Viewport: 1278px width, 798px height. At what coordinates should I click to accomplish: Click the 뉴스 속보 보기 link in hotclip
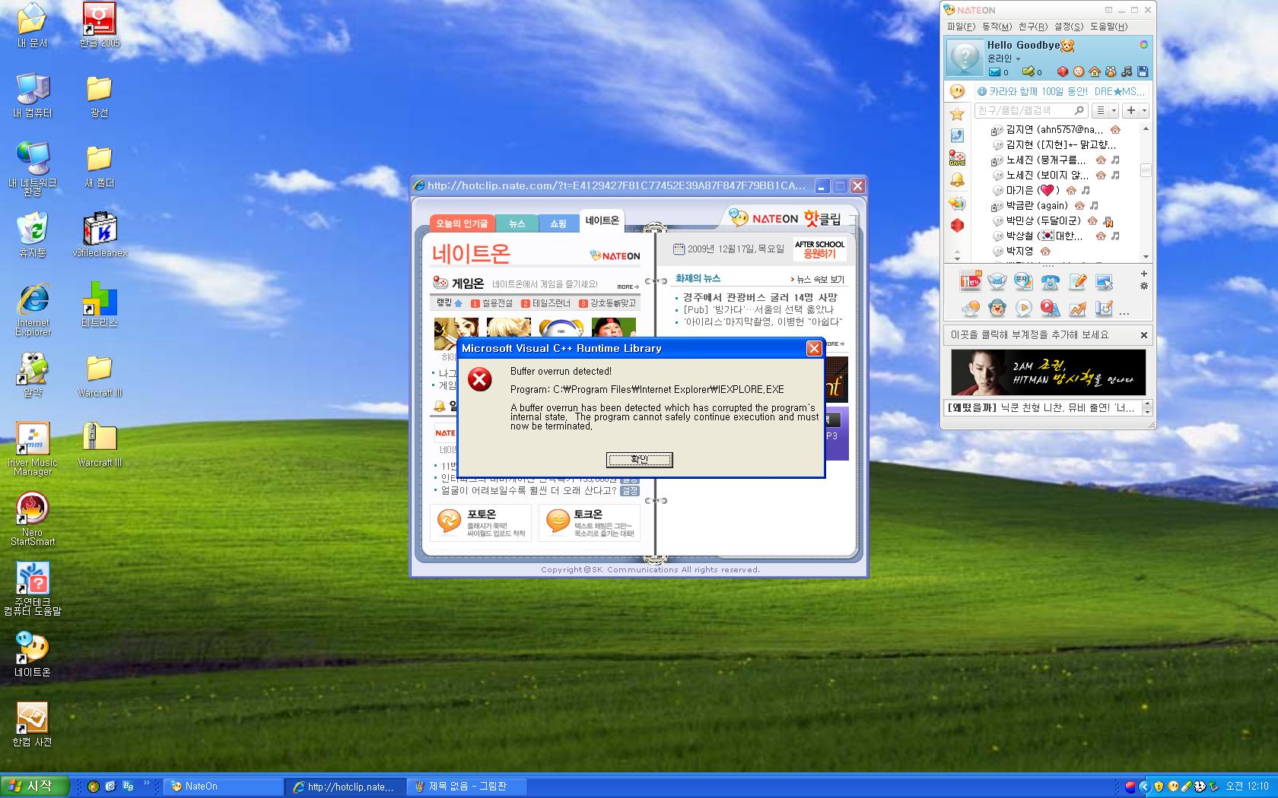click(818, 279)
